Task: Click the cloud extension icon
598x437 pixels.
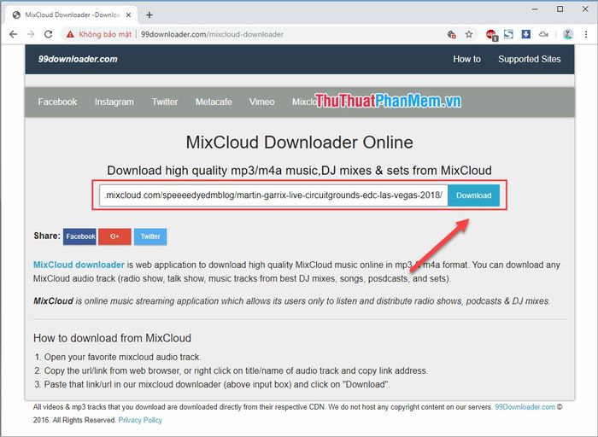Action: click(x=543, y=34)
